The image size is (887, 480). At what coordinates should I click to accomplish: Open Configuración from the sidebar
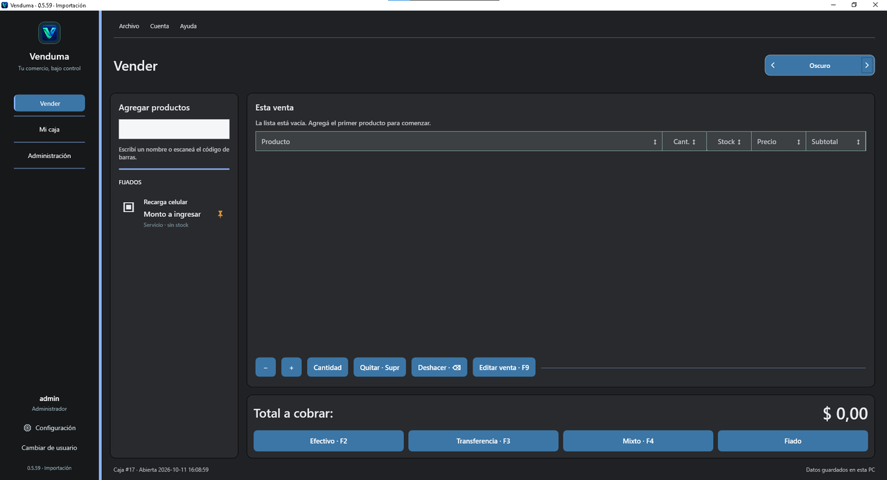point(49,428)
